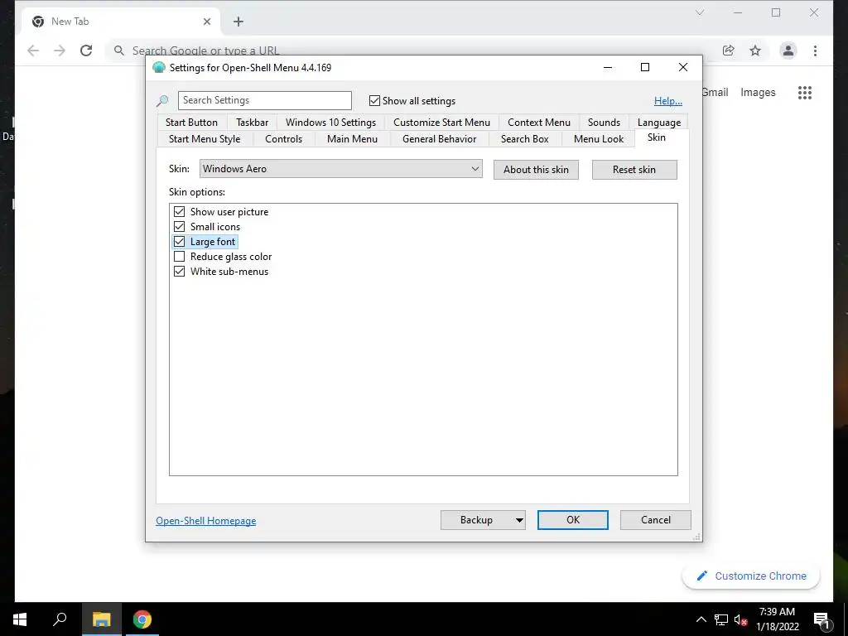Image resolution: width=848 pixels, height=636 pixels.
Task: Click the Customize Chrome button
Action: point(751,576)
